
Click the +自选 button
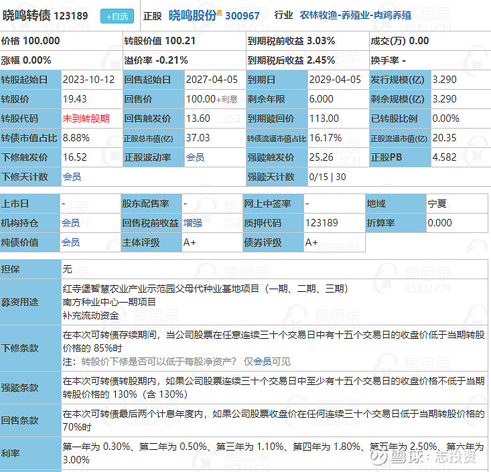tap(117, 16)
